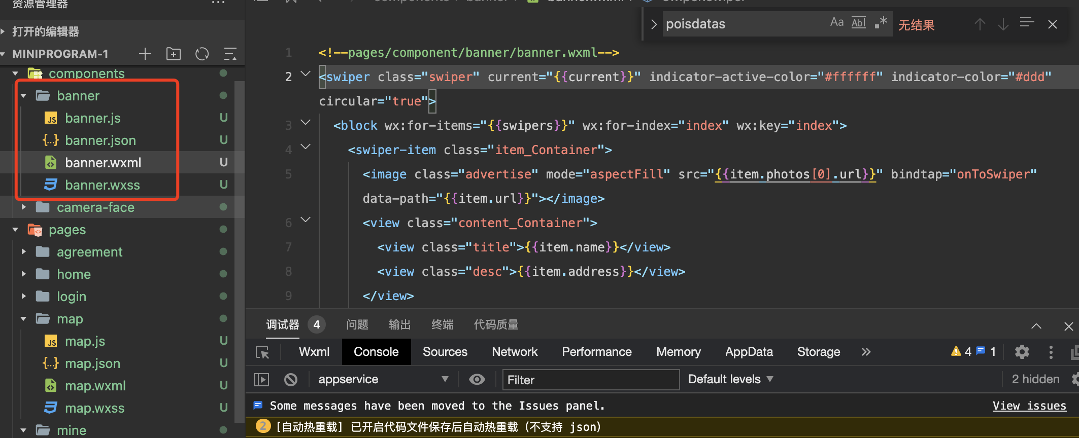
Task: Select banner.wxml in the file tree
Action: point(103,163)
